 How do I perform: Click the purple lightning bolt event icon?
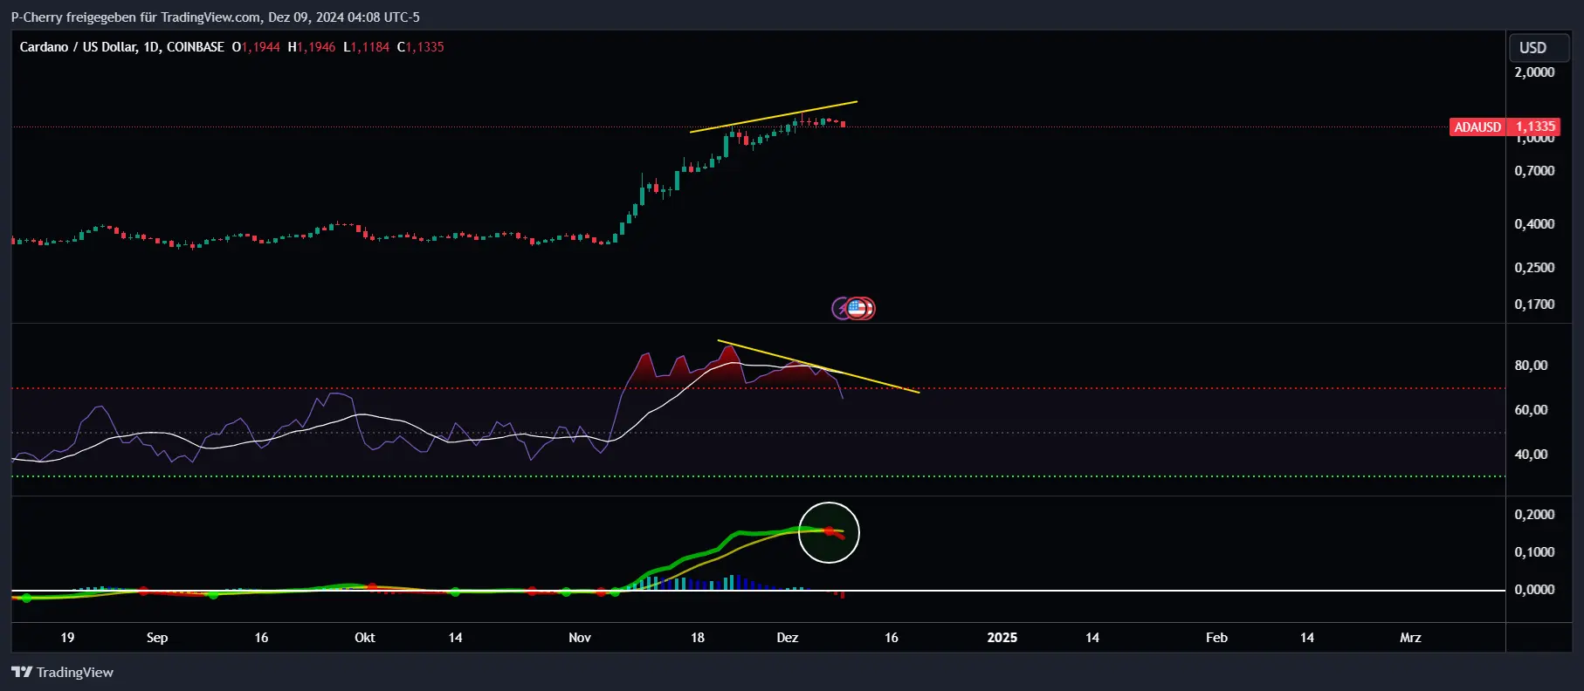click(x=841, y=308)
